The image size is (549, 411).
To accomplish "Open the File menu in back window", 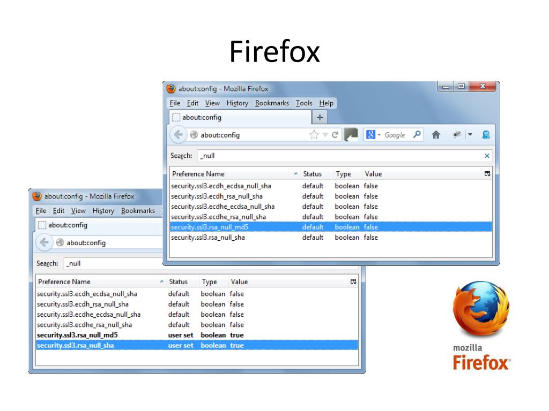I will 41,211.
